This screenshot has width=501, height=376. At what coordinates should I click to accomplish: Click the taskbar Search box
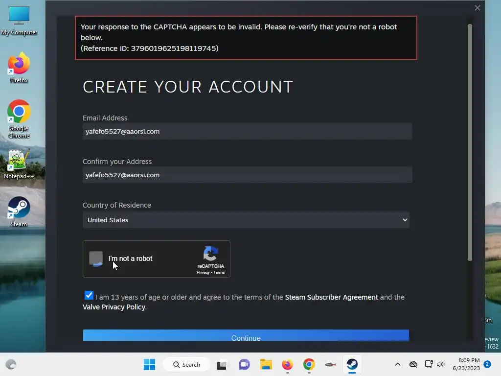tap(186, 364)
